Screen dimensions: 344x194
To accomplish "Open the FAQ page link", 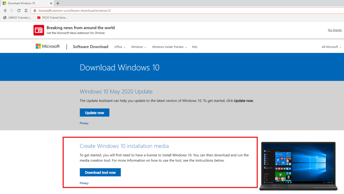I will tap(194, 47).
